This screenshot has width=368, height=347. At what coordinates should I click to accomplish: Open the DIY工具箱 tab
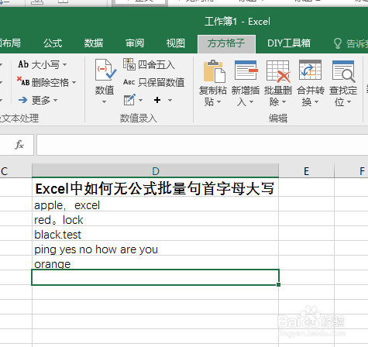coord(289,43)
